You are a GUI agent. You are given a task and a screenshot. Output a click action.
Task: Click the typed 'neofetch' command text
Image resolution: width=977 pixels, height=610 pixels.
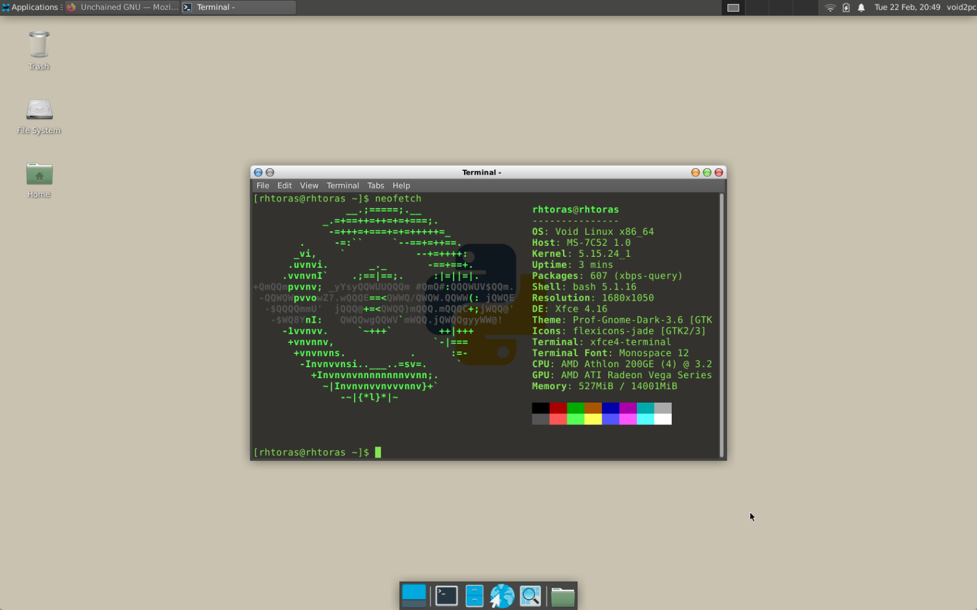coord(398,199)
